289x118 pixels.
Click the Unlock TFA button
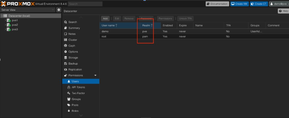pos(186,18)
